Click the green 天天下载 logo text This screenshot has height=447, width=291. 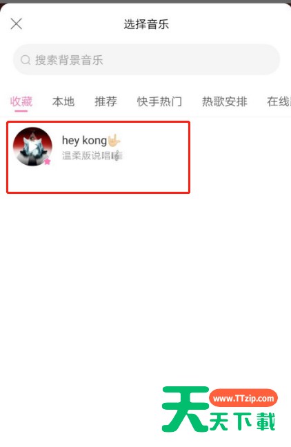242,421
